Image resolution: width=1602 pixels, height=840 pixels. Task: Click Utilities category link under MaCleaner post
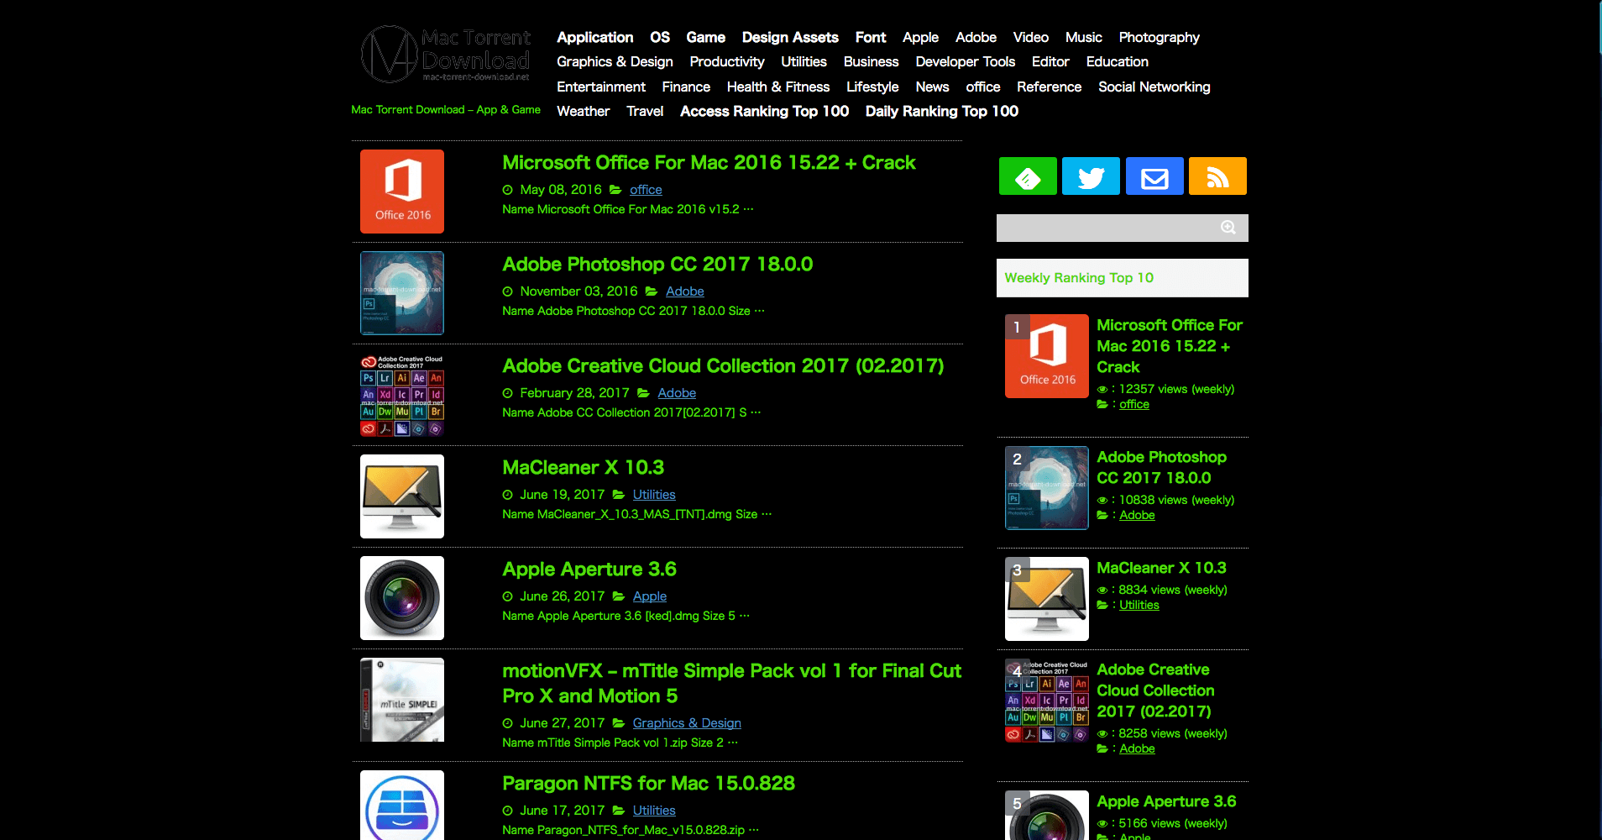pyautogui.click(x=654, y=495)
